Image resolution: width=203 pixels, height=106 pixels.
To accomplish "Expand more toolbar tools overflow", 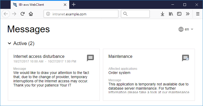I will [x=187, y=14].
